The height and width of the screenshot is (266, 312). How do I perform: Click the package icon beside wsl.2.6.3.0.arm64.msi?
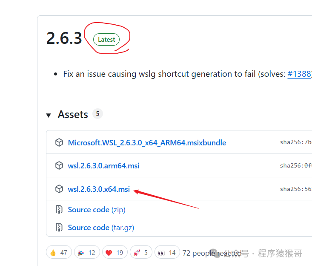point(59,165)
